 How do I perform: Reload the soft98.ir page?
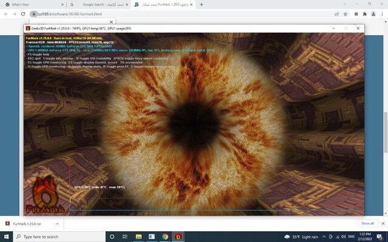coord(23,13)
